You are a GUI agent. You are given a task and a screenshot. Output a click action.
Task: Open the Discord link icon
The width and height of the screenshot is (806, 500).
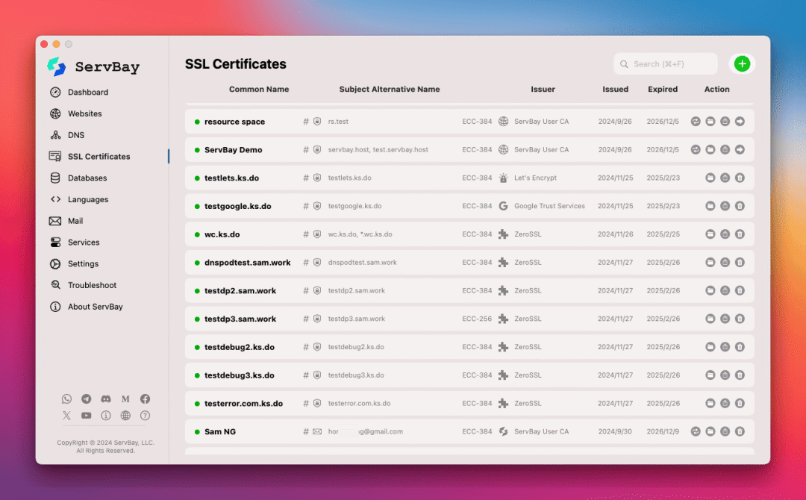pyautogui.click(x=106, y=399)
